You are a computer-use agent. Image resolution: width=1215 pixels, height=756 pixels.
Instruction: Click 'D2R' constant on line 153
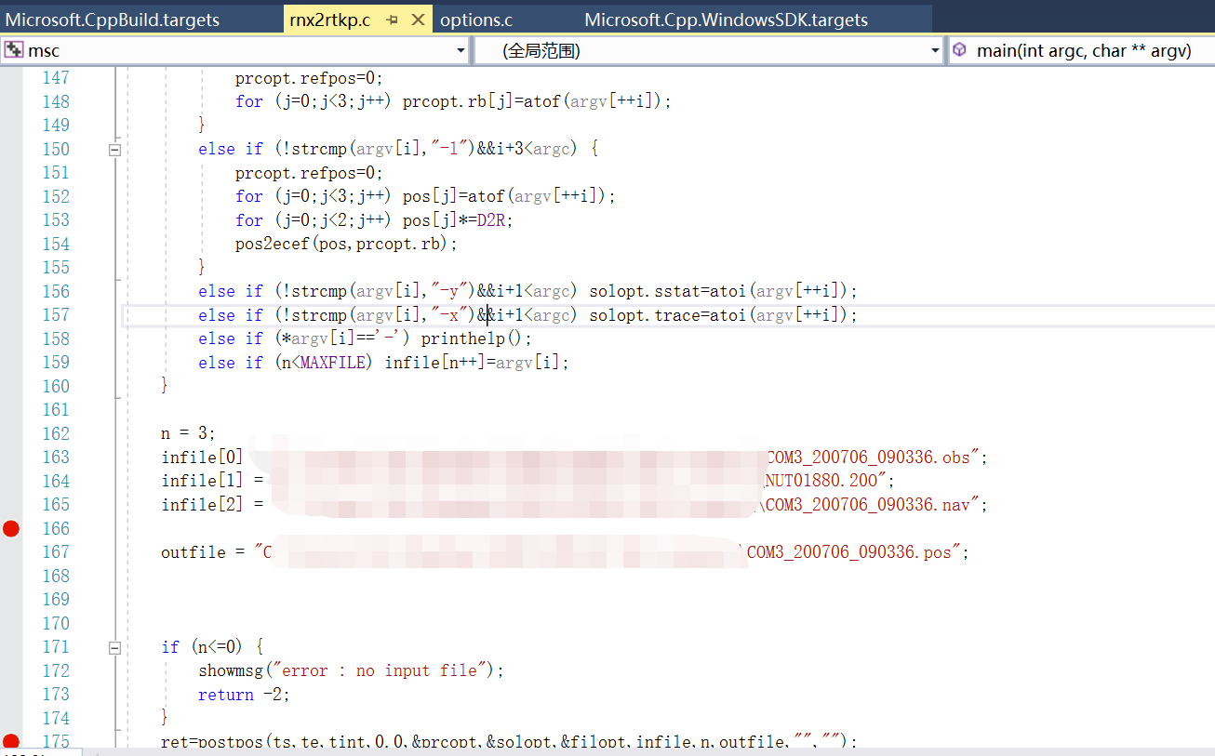point(490,220)
